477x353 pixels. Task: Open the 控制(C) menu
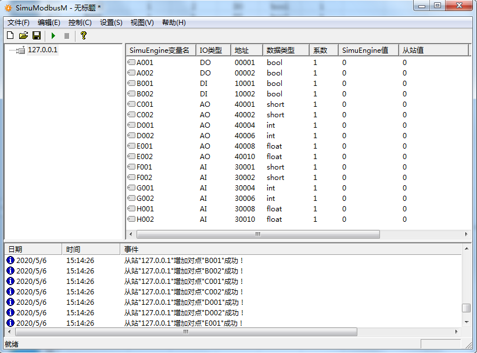coord(80,23)
